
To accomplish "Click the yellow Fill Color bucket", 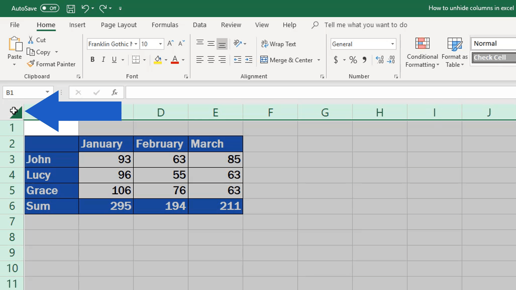I will [158, 60].
